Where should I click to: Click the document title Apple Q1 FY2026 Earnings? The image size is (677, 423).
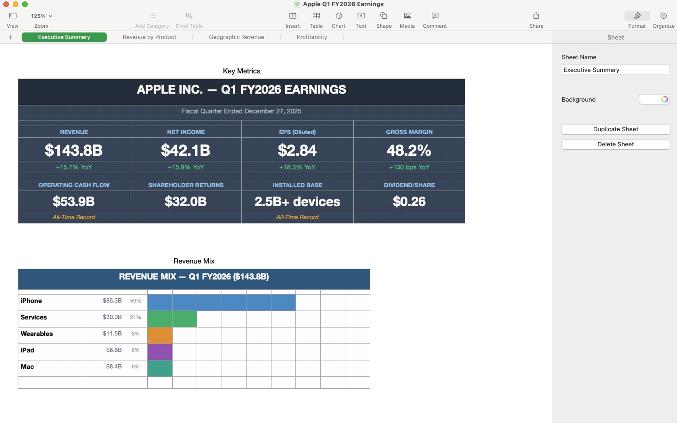(343, 4)
